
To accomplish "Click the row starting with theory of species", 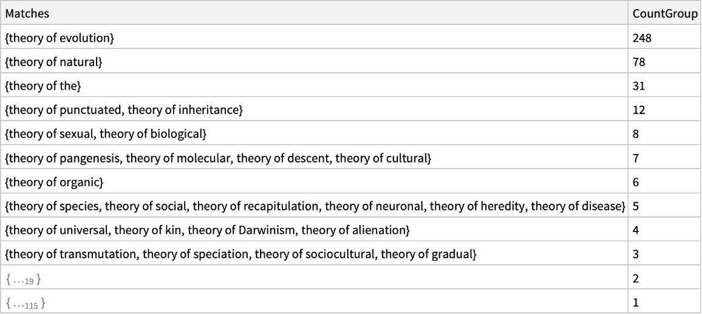I will pyautogui.click(x=315, y=206).
